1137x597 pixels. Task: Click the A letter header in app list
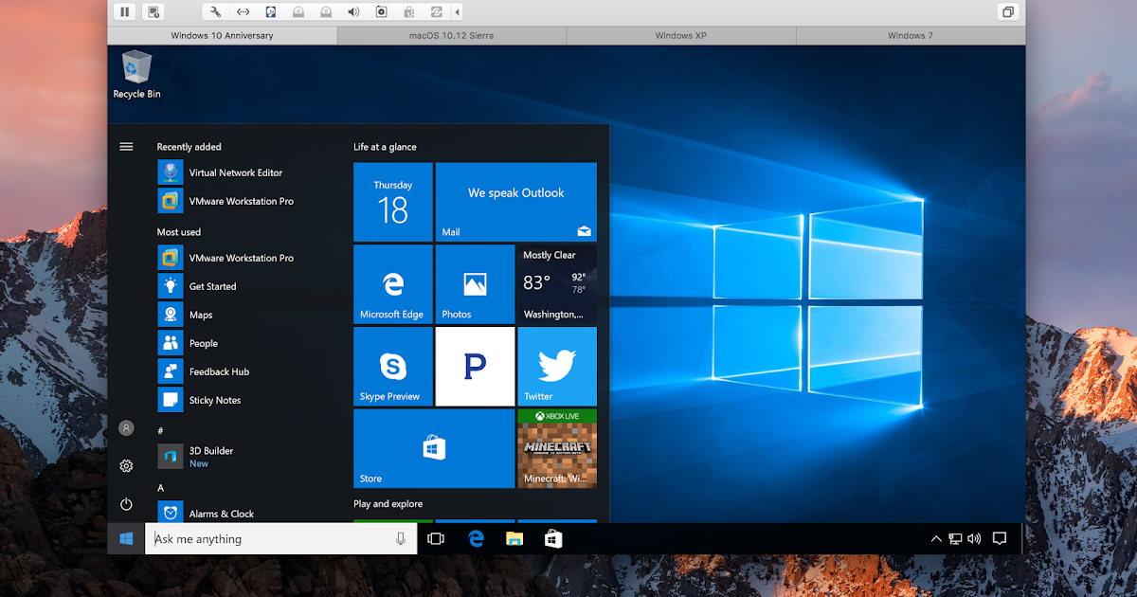click(x=160, y=488)
